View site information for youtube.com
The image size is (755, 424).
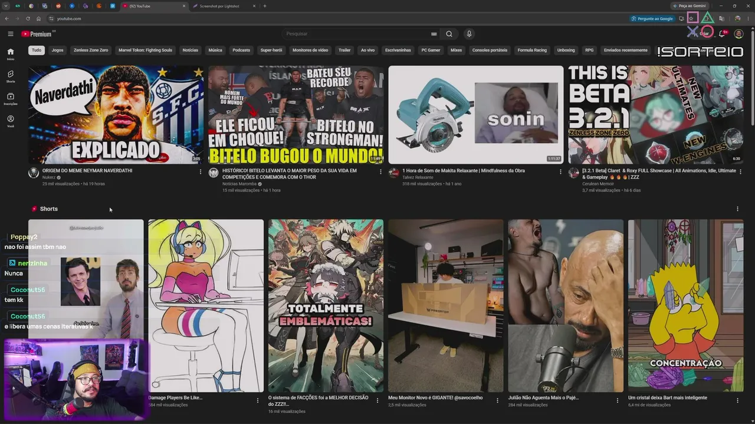51,18
